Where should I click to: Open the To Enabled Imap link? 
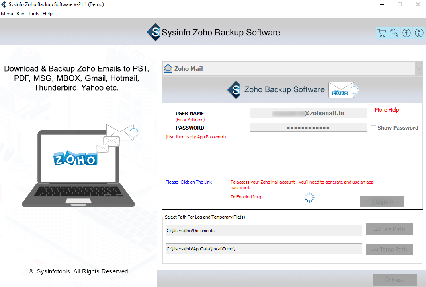click(x=247, y=197)
